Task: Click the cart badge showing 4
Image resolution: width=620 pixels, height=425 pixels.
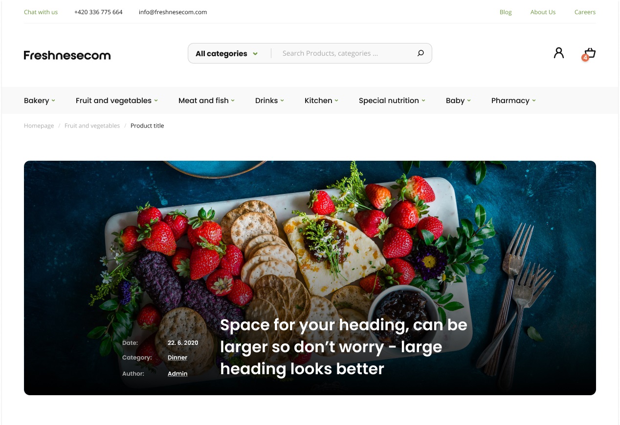Action: [x=585, y=58]
